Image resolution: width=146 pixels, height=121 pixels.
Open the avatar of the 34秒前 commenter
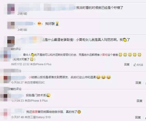point(11,25)
